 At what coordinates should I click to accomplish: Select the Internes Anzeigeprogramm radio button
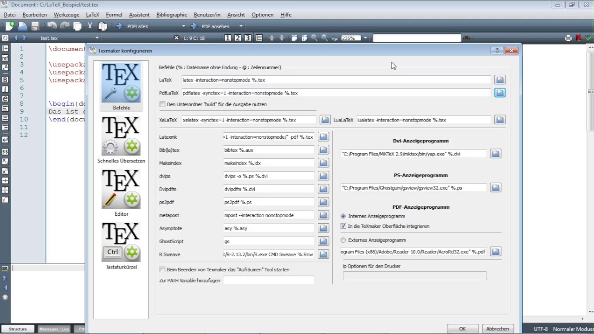[x=343, y=216]
